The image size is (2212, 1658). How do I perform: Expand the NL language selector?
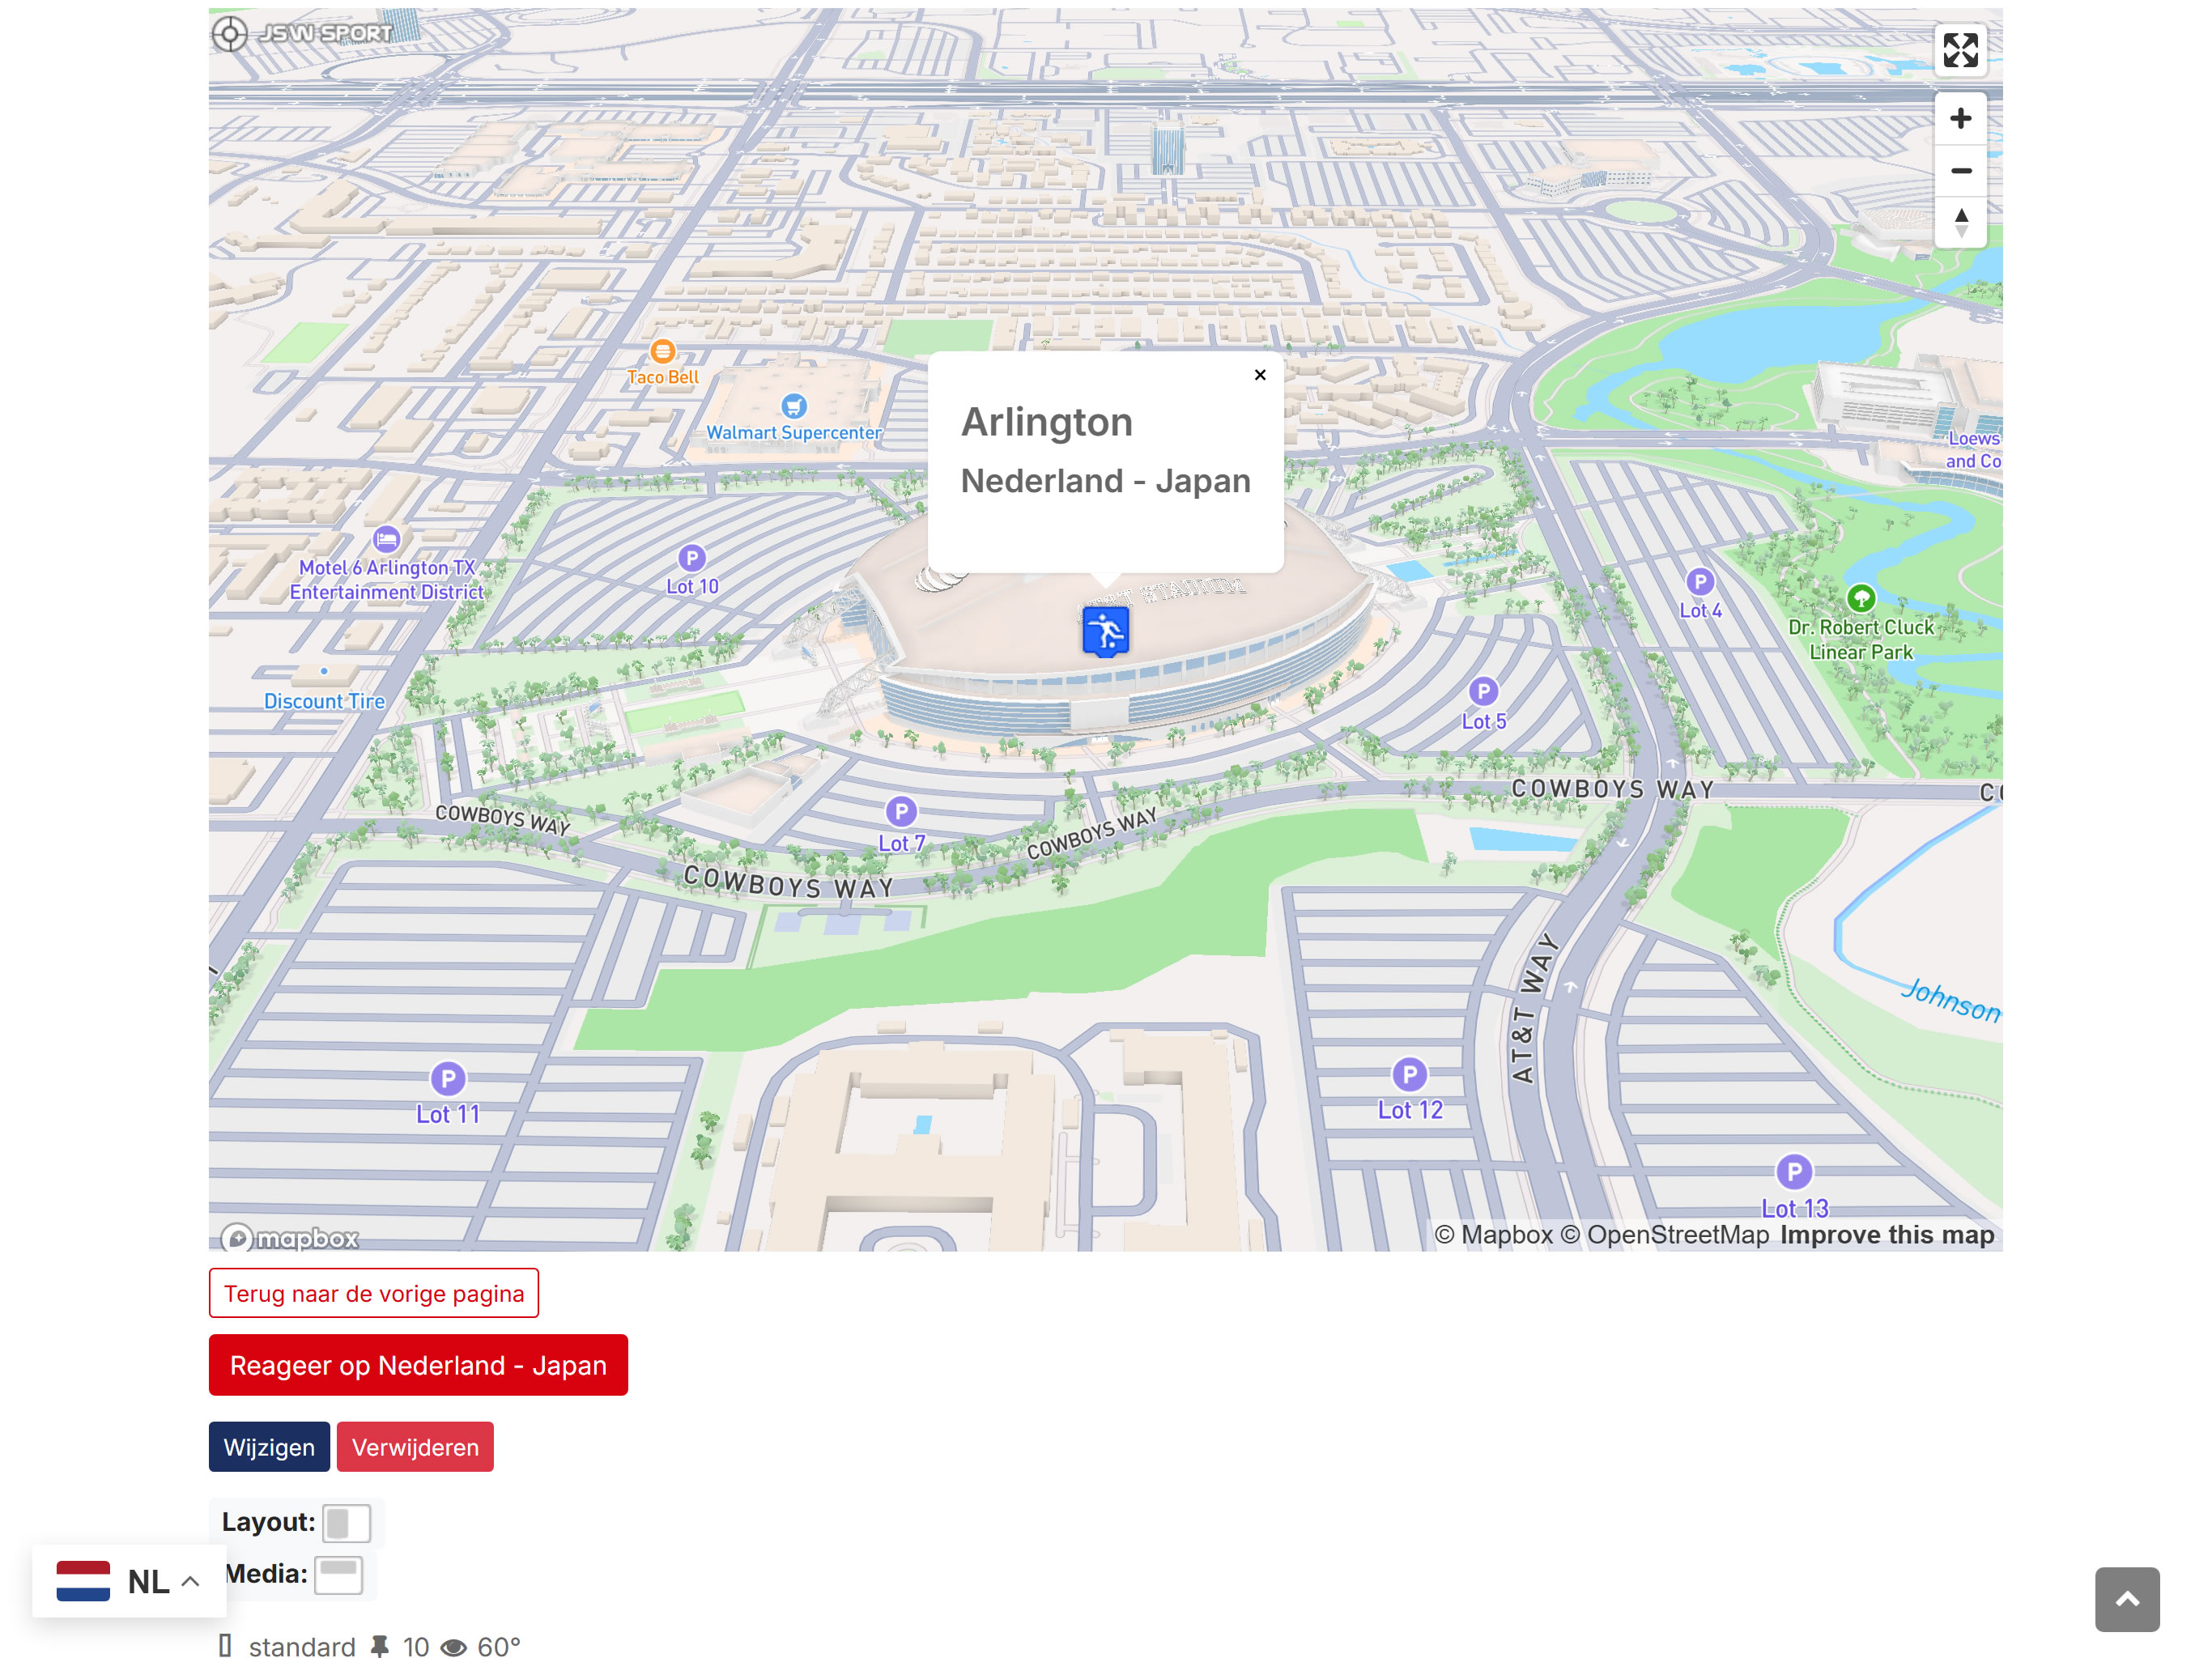pos(129,1581)
